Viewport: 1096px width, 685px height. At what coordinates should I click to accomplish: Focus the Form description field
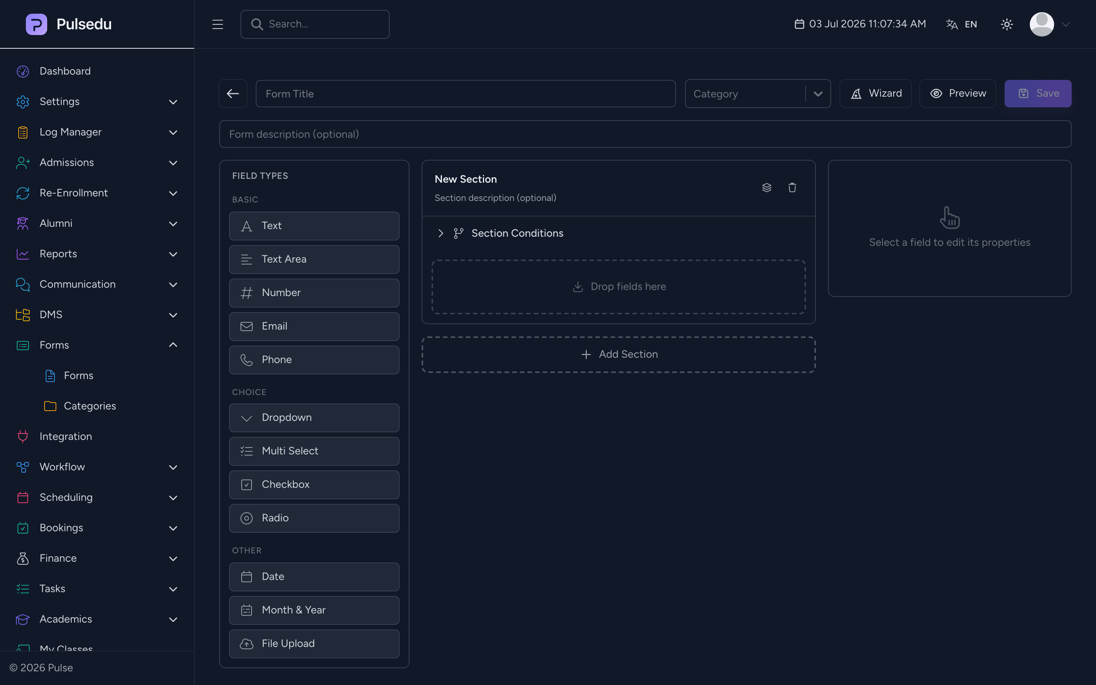pyautogui.click(x=645, y=134)
